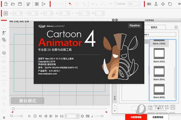This screenshot has height=120, width=181.
Task: Click the play button
Action: 30,116
